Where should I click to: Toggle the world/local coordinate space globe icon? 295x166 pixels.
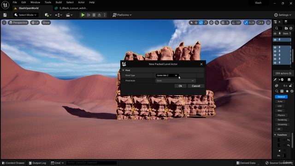(x=211, y=23)
